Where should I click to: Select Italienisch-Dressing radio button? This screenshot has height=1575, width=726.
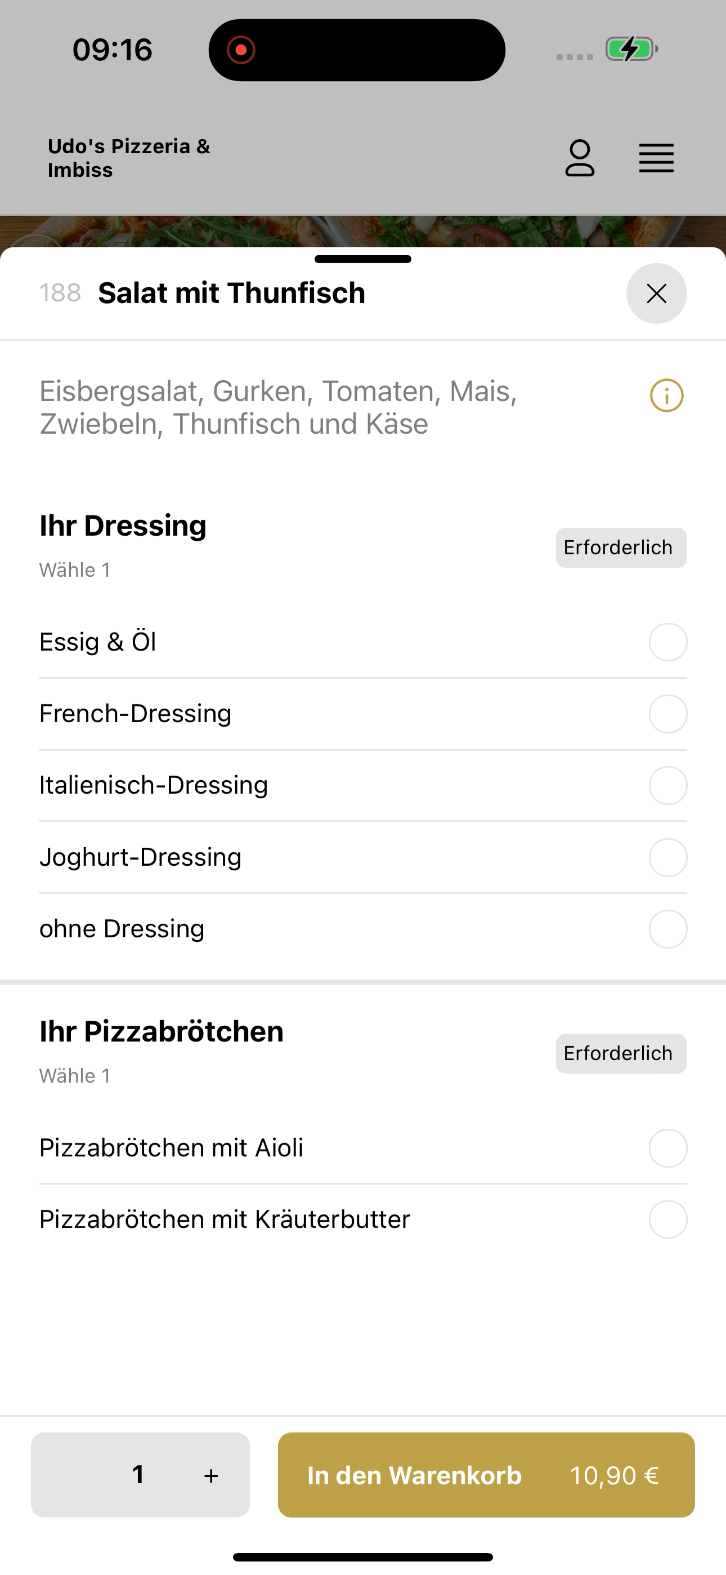pyautogui.click(x=668, y=785)
